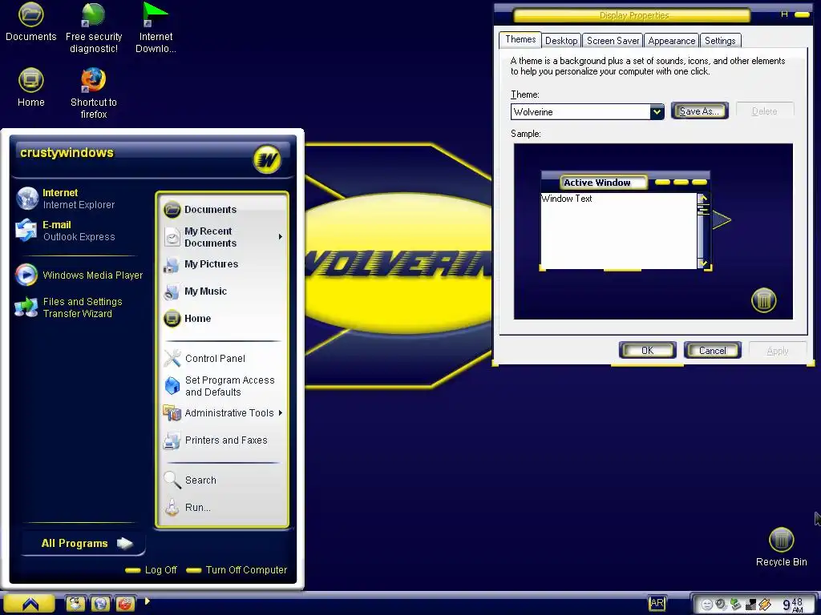Open All Programs list
821x615 pixels.
point(83,544)
